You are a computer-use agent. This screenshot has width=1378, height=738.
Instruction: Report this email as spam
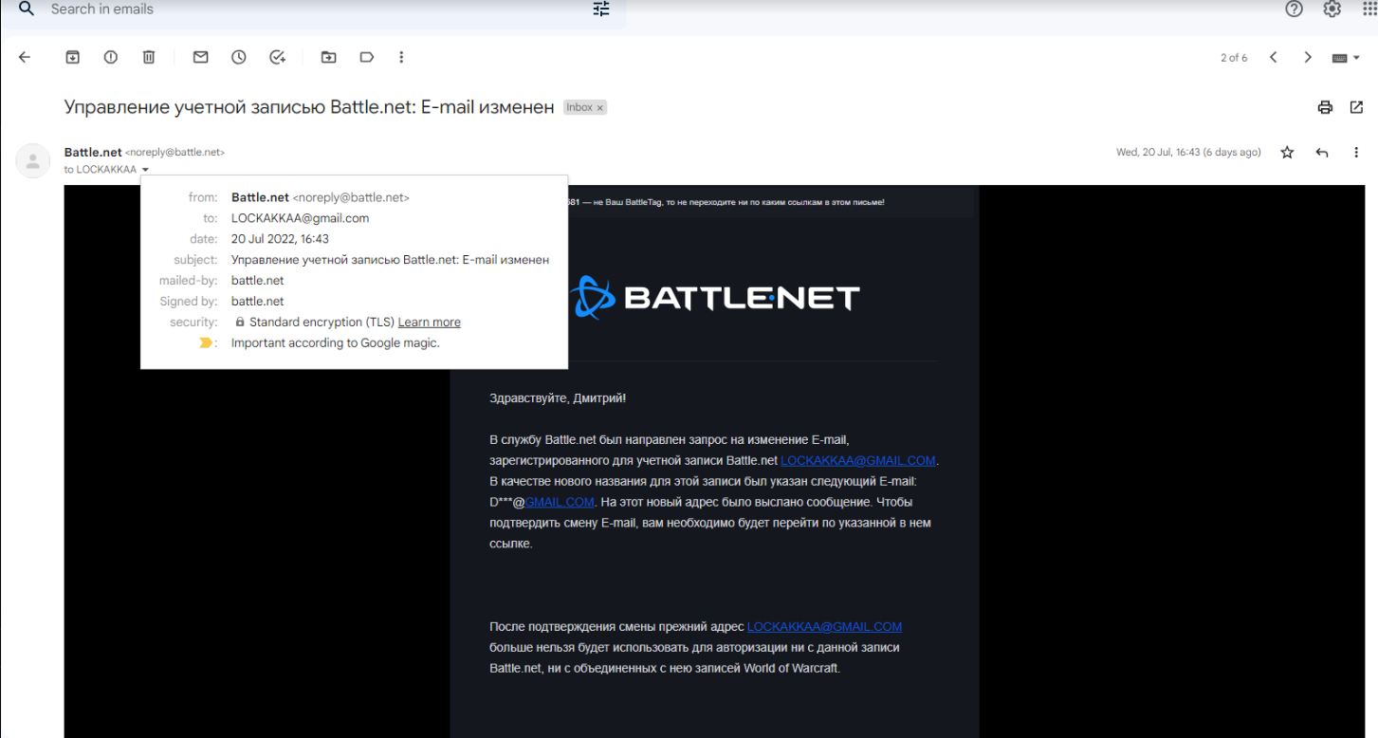point(111,57)
